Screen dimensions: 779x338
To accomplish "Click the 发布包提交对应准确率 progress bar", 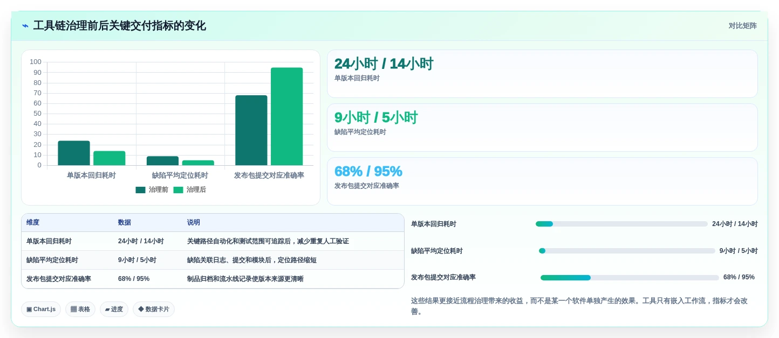I will [630, 278].
